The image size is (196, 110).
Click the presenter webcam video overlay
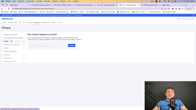point(170,96)
